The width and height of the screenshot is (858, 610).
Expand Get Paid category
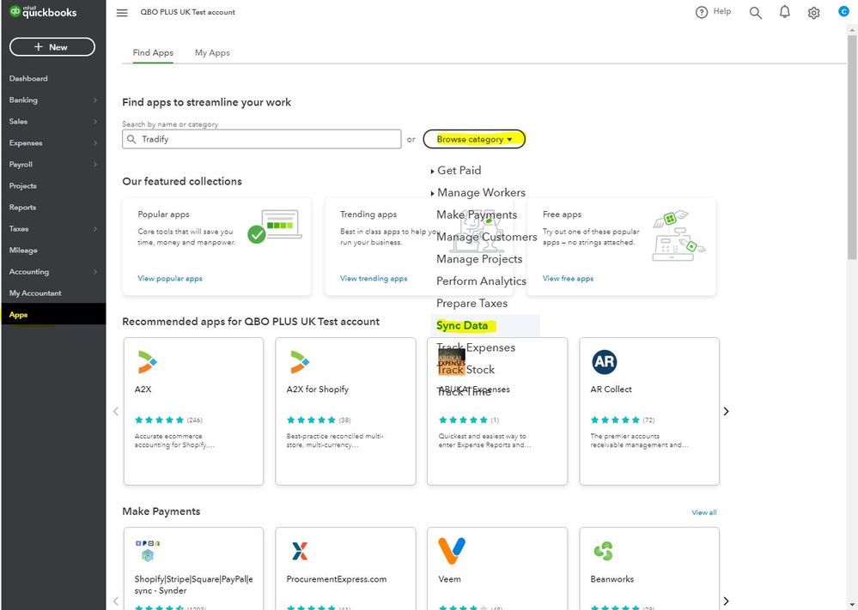point(456,171)
